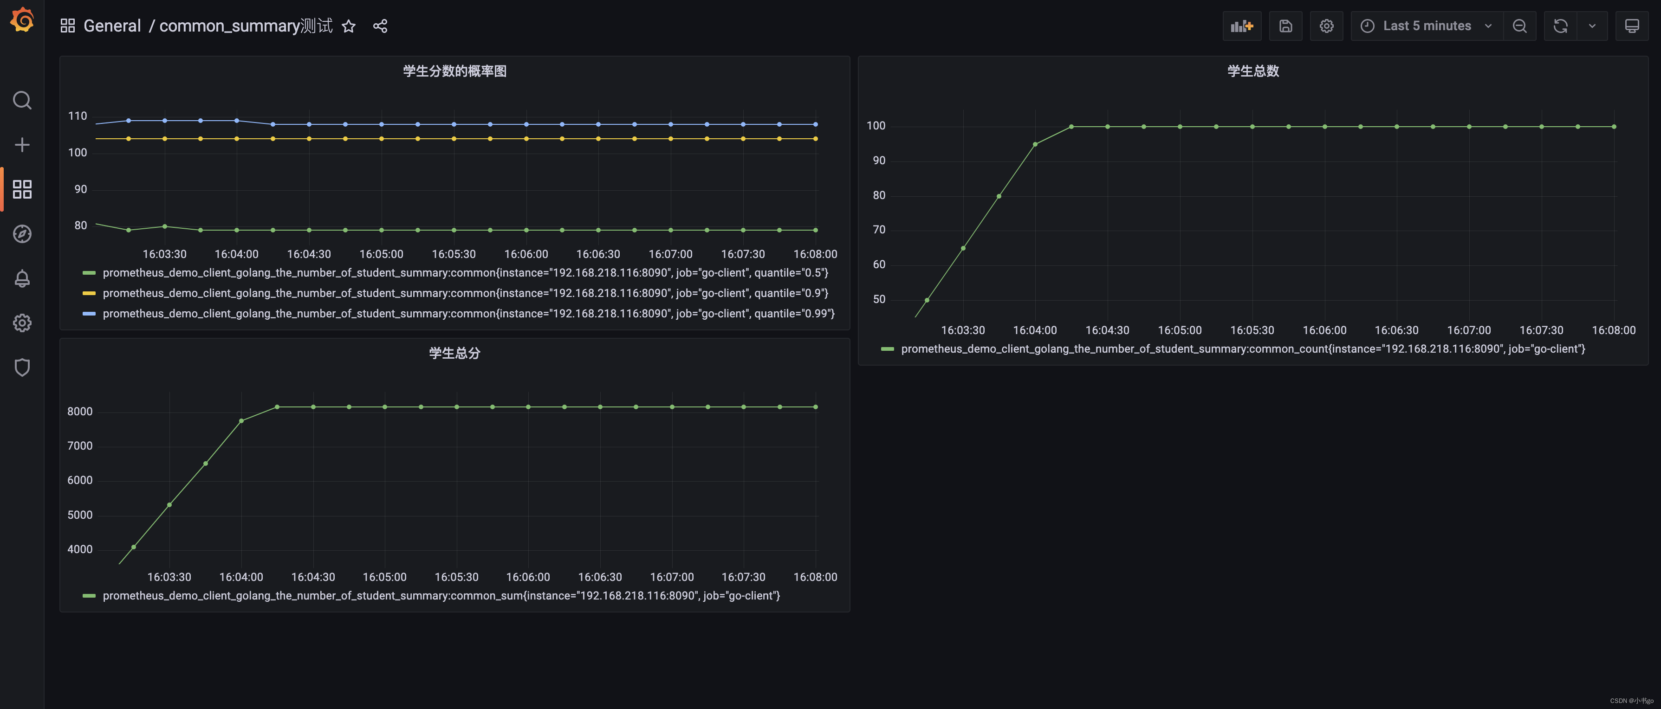Image resolution: width=1661 pixels, height=709 pixels.
Task: Click the Grafana logo home icon
Action: click(x=22, y=20)
